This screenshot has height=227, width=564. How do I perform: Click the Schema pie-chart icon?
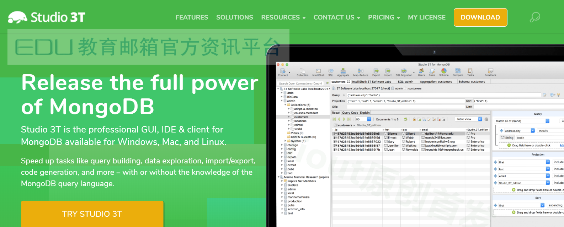click(x=444, y=71)
